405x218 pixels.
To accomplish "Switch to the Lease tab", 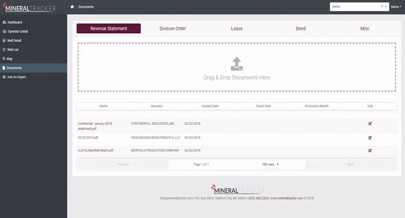I will (236, 28).
